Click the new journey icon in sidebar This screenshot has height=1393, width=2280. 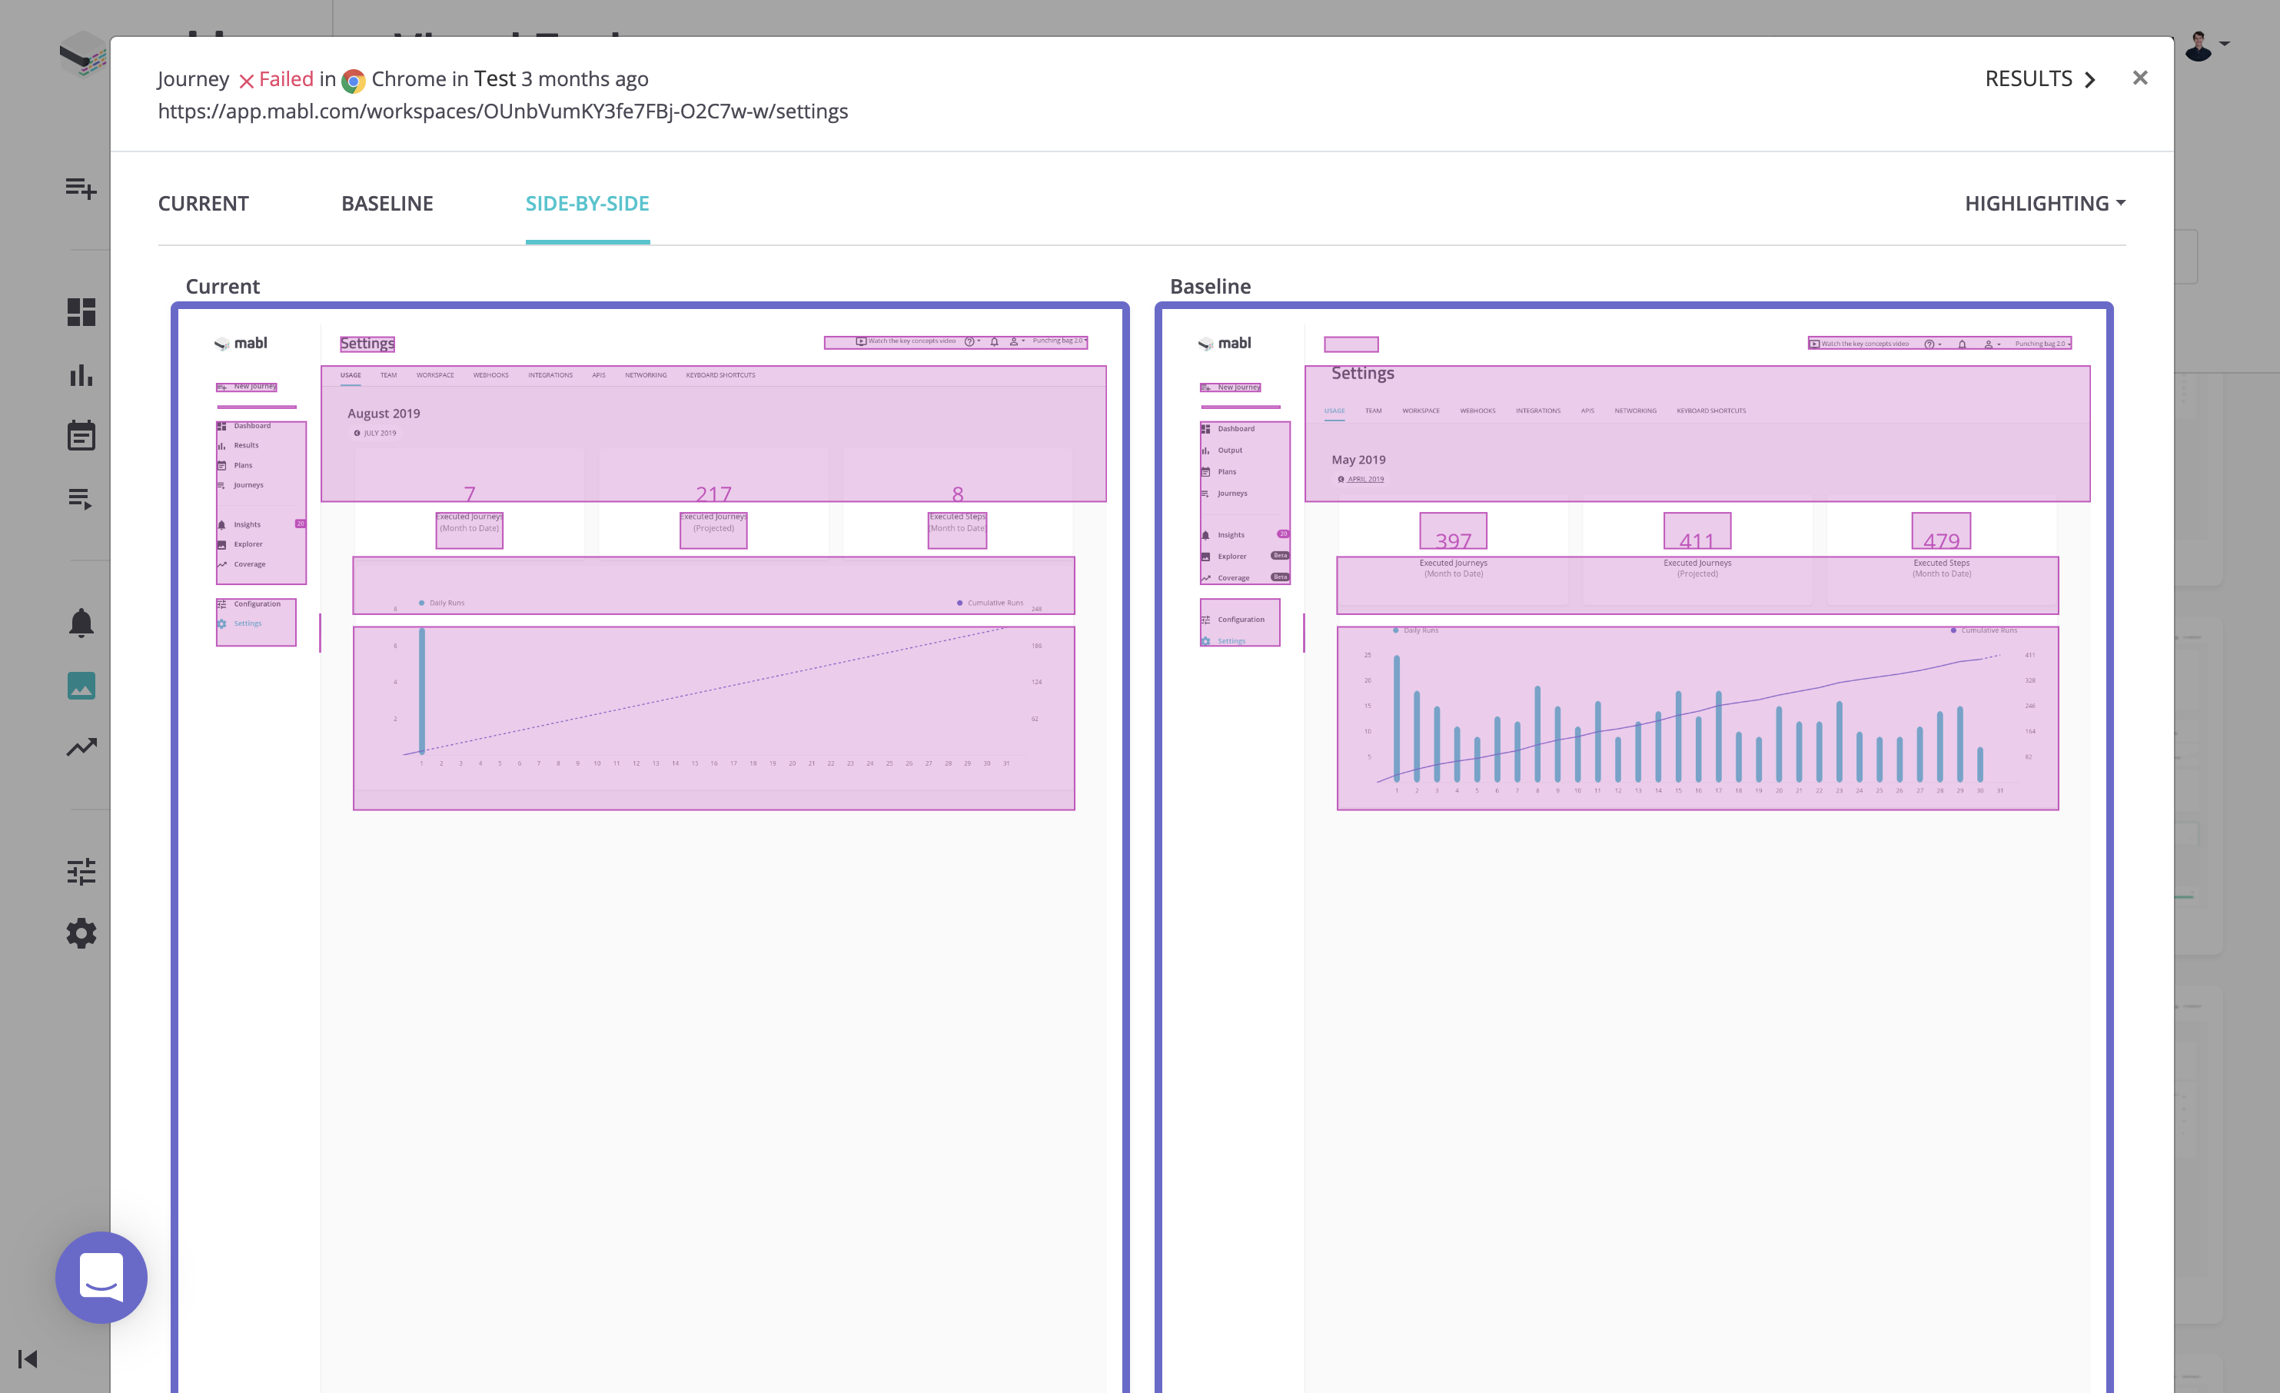pos(81,189)
